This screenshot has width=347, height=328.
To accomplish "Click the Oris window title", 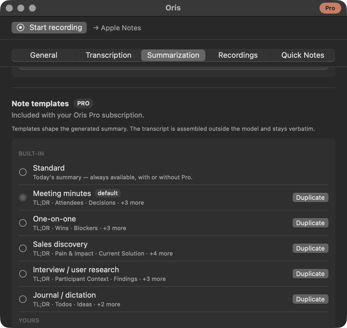I will (x=173, y=8).
